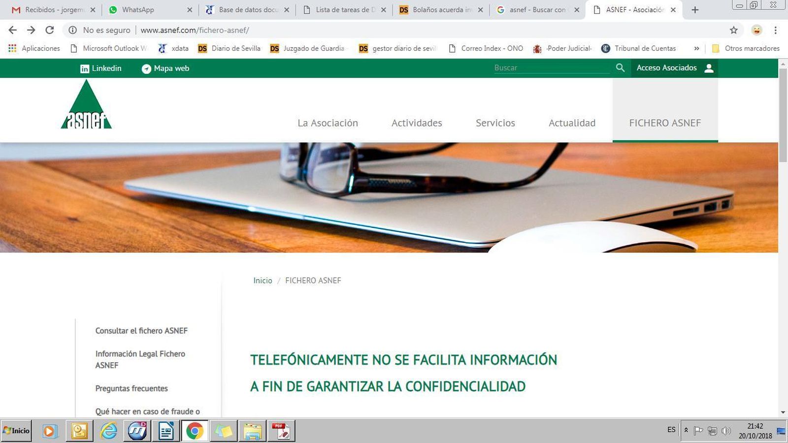
Task: Click inside the Buscar search field
Action: pyautogui.click(x=542, y=68)
